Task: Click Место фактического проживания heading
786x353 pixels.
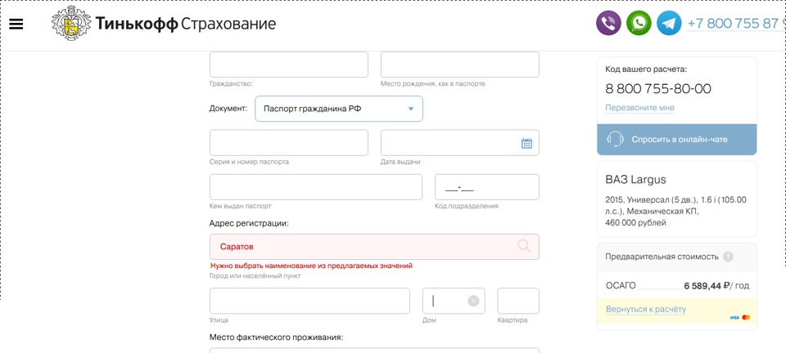Action: [x=276, y=337]
